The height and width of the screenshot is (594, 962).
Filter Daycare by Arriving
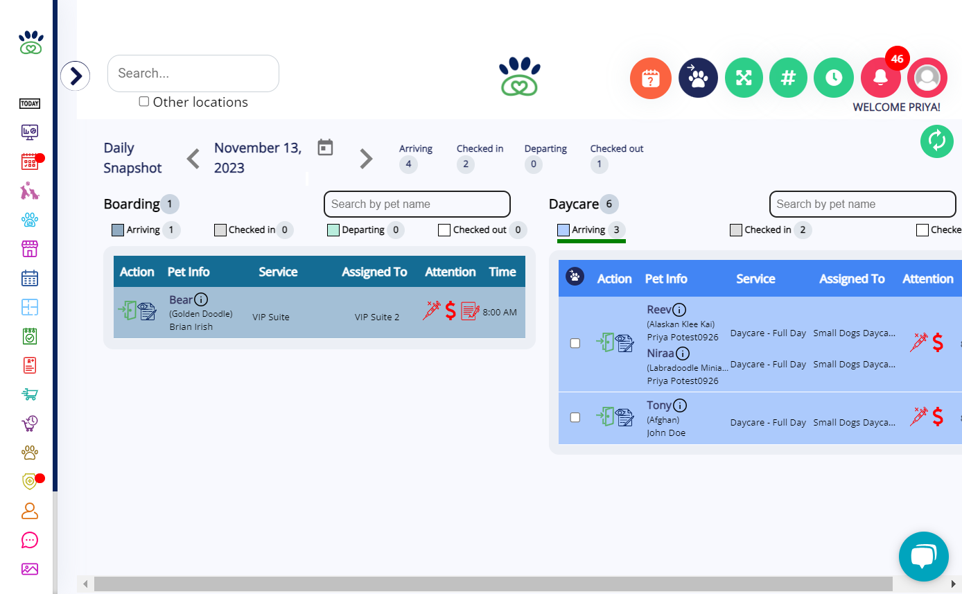coord(591,229)
